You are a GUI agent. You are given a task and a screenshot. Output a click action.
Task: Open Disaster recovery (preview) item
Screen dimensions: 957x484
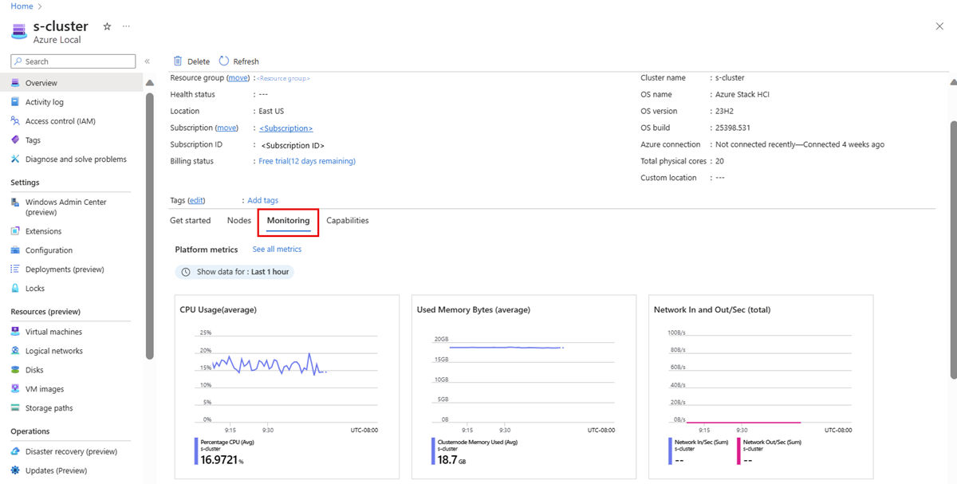click(71, 451)
